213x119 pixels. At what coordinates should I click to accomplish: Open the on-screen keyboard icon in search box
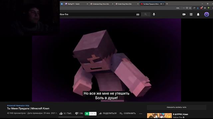(138, 15)
